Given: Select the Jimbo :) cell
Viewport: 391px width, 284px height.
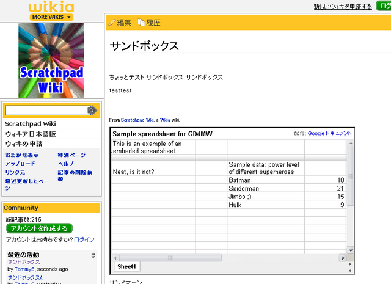Looking at the screenshot, I should point(266,197).
